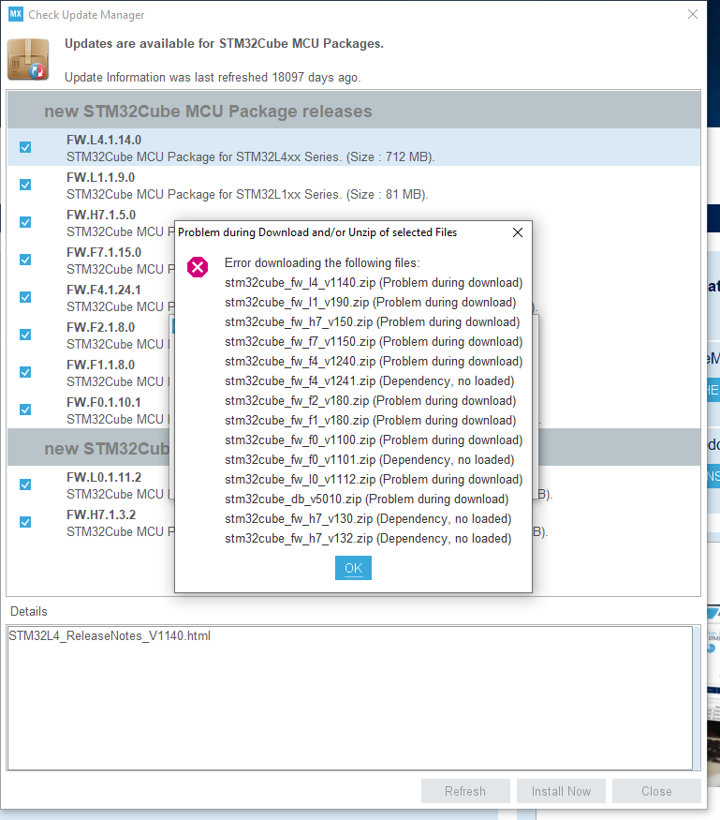720x820 pixels.
Task: Click the STM32L1xx Series description text
Action: pos(247,195)
